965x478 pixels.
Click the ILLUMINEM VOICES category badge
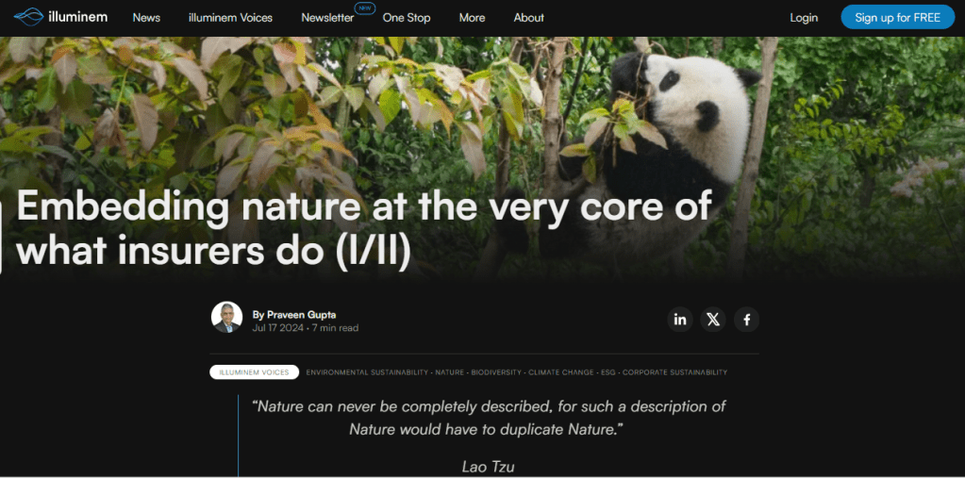pos(254,372)
